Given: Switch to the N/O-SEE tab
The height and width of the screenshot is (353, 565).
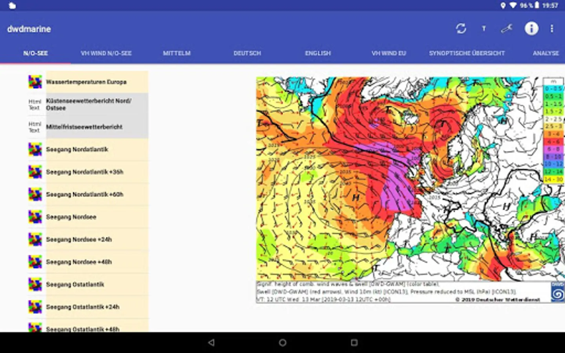Looking at the screenshot, I should [x=35, y=53].
